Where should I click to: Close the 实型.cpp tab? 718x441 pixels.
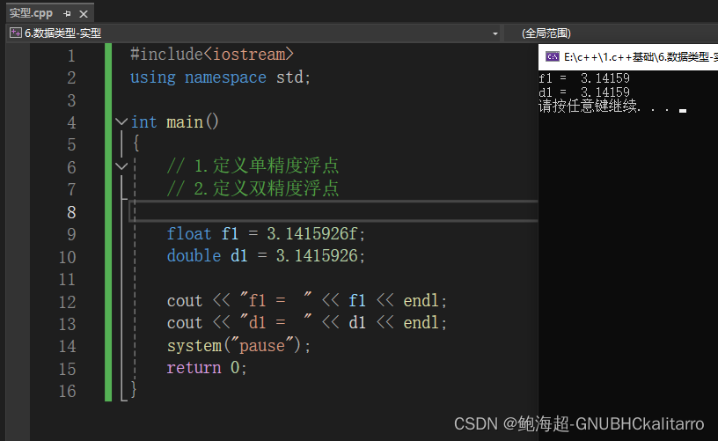84,14
